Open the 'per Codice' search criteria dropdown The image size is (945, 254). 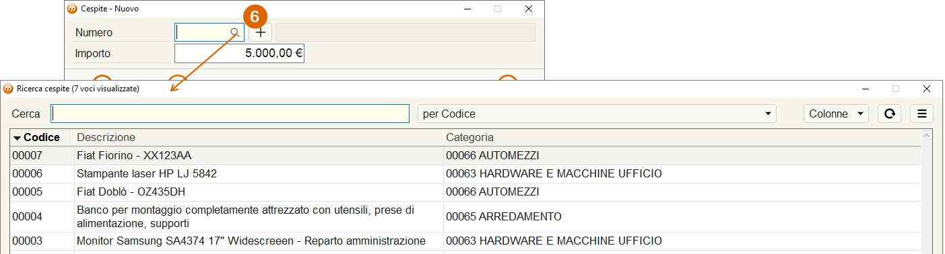coord(597,114)
